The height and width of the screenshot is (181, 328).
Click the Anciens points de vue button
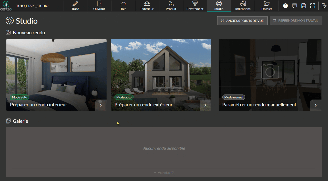242,21
